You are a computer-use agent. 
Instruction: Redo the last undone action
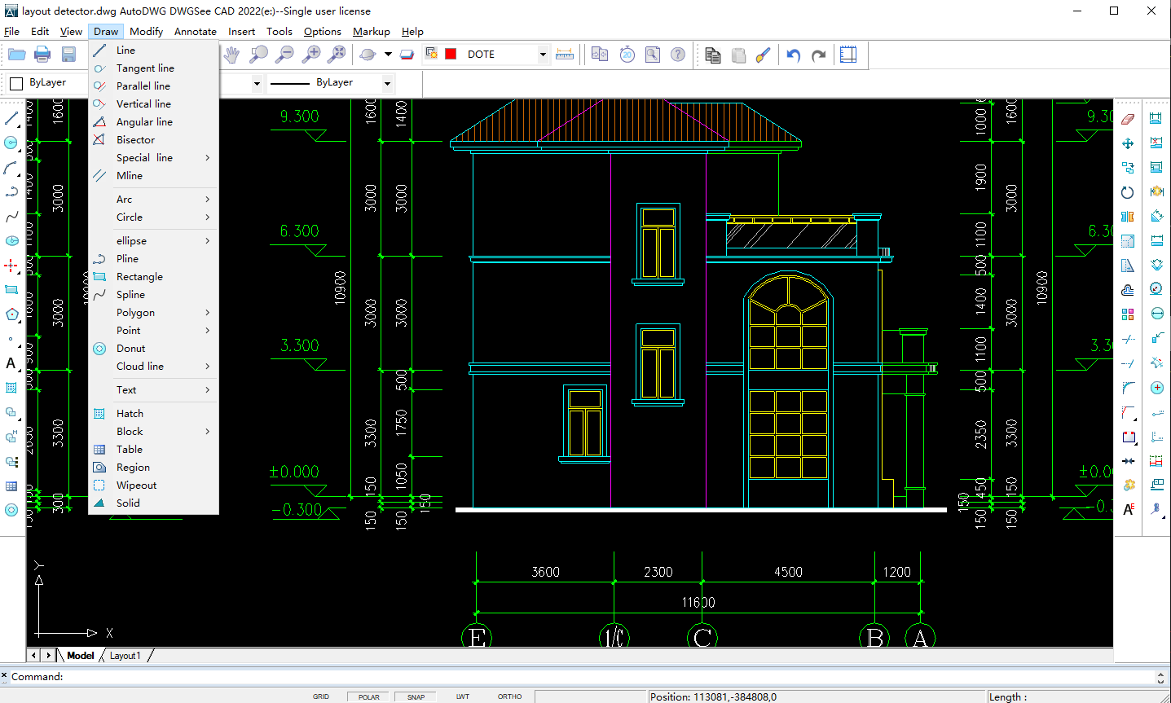click(819, 55)
